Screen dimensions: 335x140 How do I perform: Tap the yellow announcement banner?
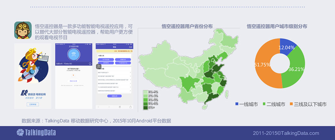(x=114, y=51)
